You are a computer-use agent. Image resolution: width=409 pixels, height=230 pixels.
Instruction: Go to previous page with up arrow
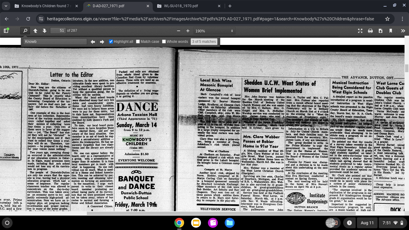35,31
